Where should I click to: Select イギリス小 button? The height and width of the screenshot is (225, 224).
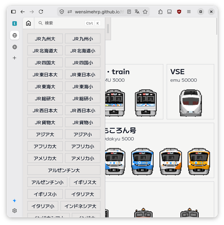click(45, 194)
